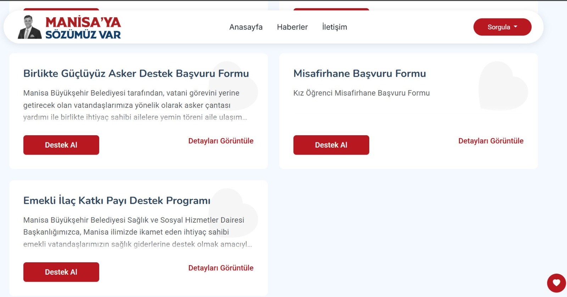Open the red floating heart button
Screen dimensions: 567x297
click(556, 283)
